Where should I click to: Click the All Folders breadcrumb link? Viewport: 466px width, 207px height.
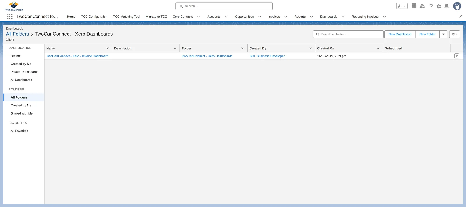point(17,34)
